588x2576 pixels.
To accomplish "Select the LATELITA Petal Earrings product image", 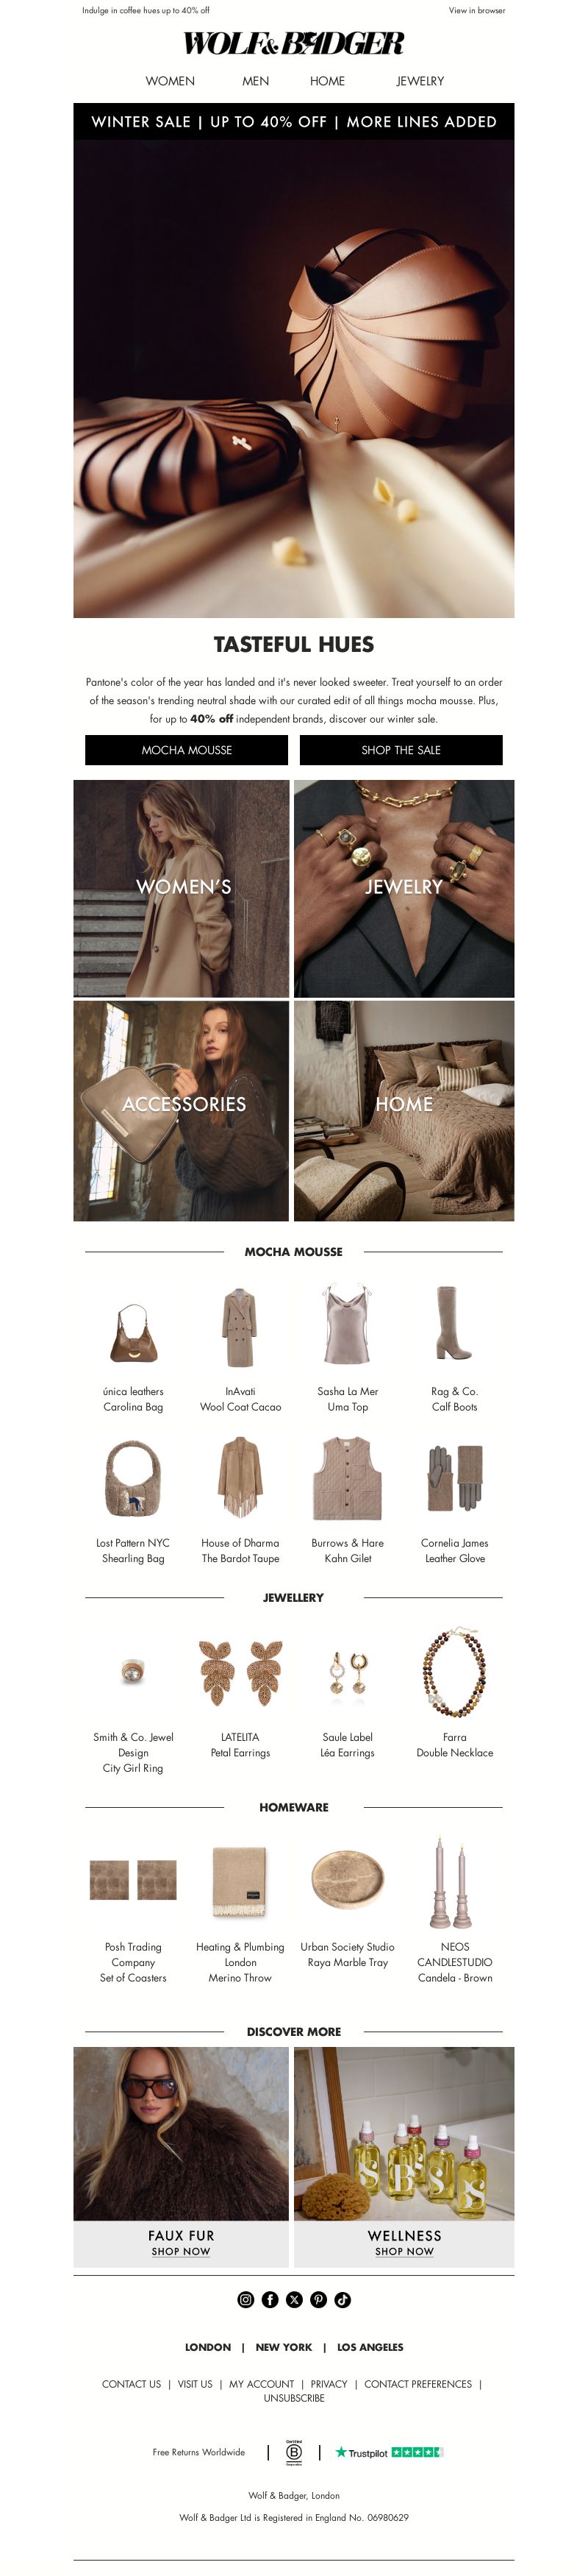I will click(x=240, y=1672).
